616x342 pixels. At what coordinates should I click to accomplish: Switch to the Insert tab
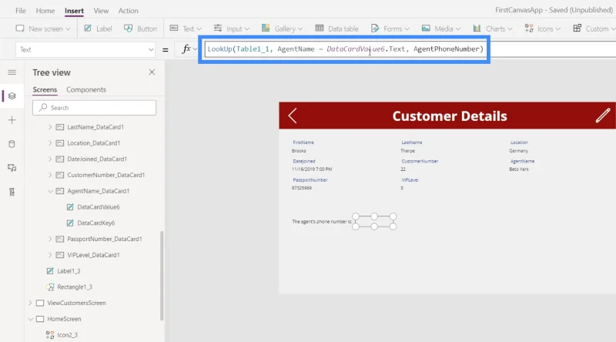[x=74, y=11]
